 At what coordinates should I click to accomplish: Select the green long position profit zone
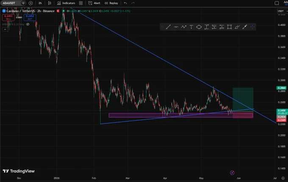243,99
